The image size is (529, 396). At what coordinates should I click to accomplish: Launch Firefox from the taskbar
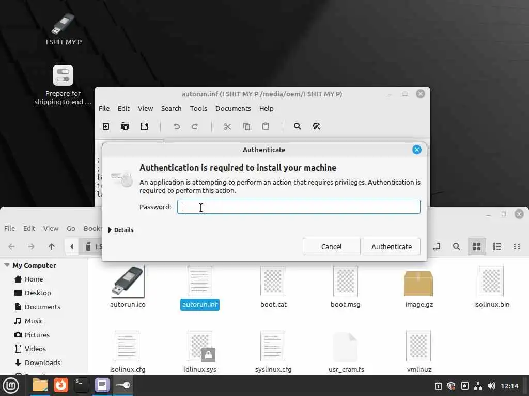coord(61,385)
